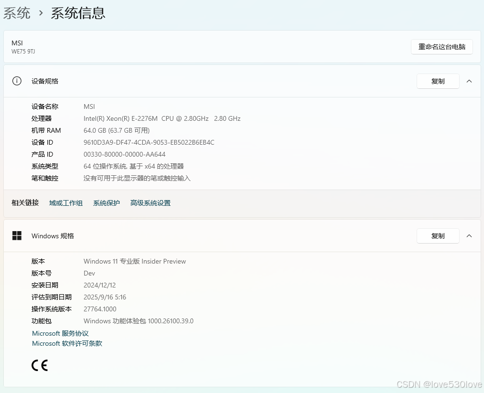Click the Windows 规格 section header text

(53, 236)
